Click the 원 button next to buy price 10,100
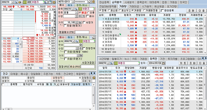Viewport: 207px width, 110px height. tap(80, 23)
